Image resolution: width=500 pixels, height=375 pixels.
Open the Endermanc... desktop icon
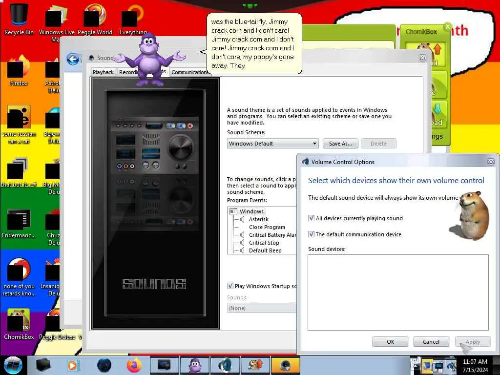click(19, 223)
